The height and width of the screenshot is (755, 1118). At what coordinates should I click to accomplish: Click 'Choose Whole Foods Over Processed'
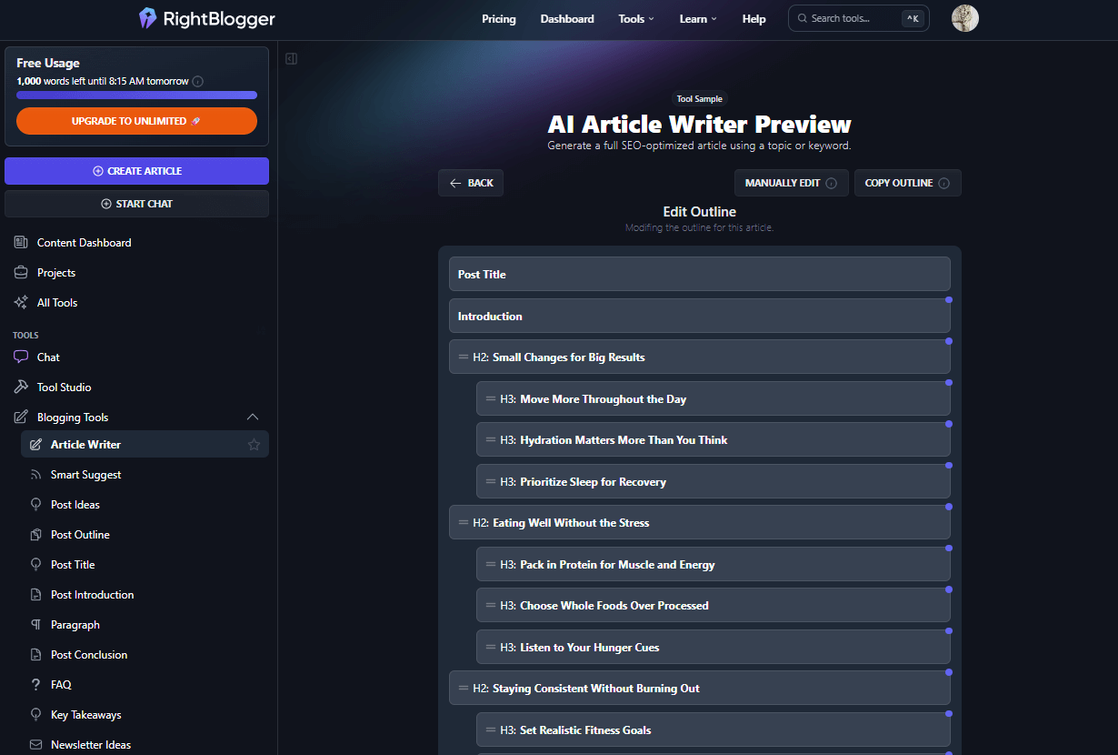click(x=614, y=606)
